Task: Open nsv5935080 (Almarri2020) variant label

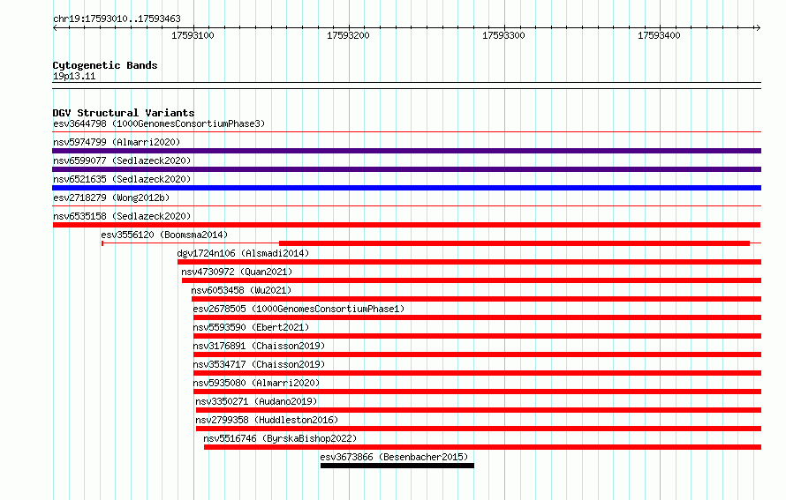Action: point(256,383)
